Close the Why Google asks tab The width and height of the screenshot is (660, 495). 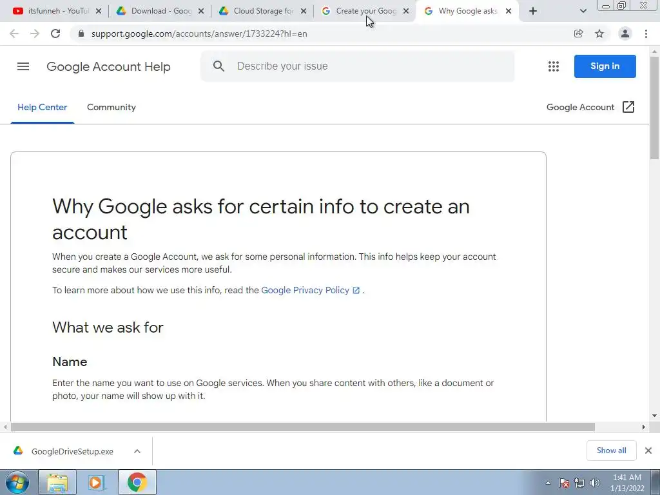pyautogui.click(x=509, y=12)
